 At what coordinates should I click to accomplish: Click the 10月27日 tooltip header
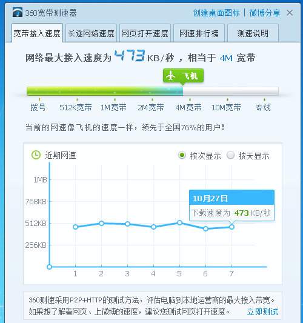[231, 198]
